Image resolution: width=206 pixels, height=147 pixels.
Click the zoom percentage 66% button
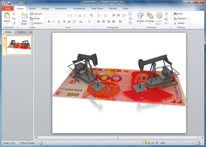(x=163, y=143)
